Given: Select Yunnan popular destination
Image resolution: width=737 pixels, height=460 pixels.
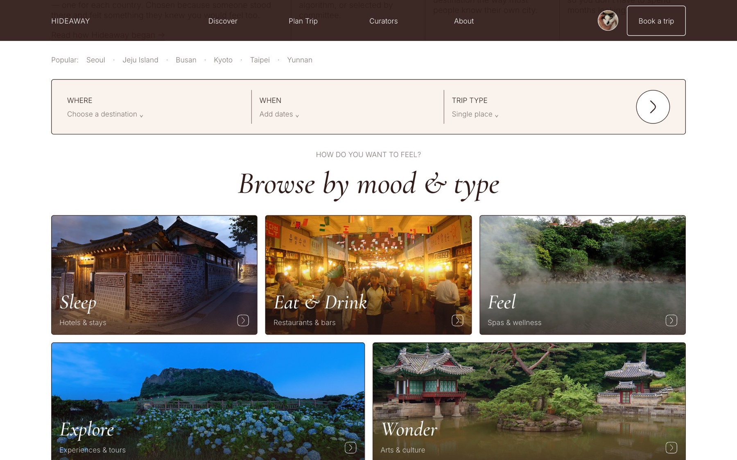Looking at the screenshot, I should [x=300, y=60].
